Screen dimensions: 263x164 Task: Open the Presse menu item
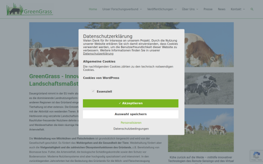(x=208, y=9)
